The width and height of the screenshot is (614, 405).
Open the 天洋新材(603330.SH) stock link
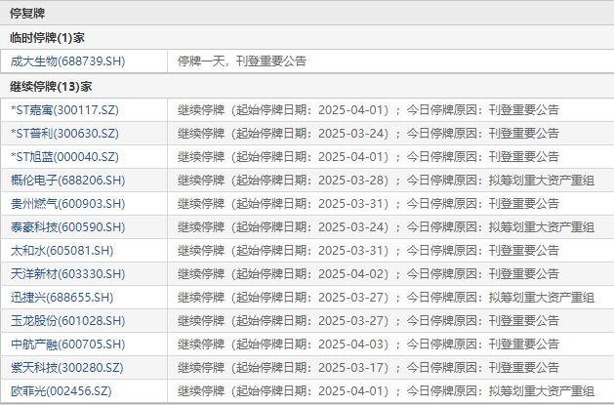(67, 274)
